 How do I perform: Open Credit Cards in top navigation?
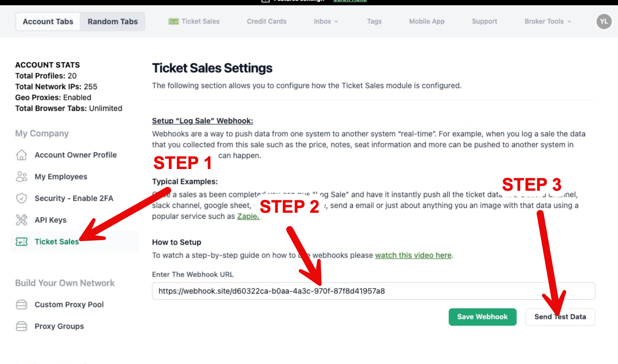(267, 21)
